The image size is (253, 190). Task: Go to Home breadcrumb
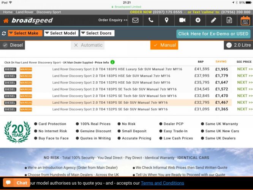[8, 12]
